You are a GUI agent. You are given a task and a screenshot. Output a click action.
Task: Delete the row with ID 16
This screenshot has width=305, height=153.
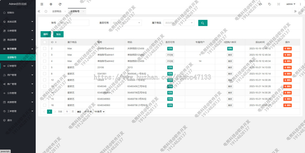[287, 105]
